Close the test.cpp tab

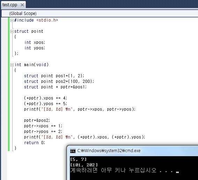[x=22, y=5]
